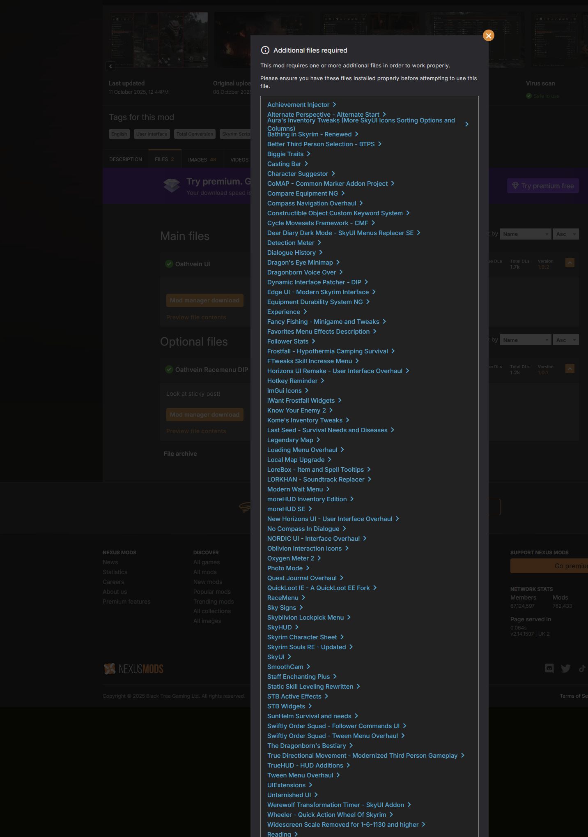Open Dynamic Interface Patcher - DIP link
Screen dimensions: 588x837
[314, 282]
